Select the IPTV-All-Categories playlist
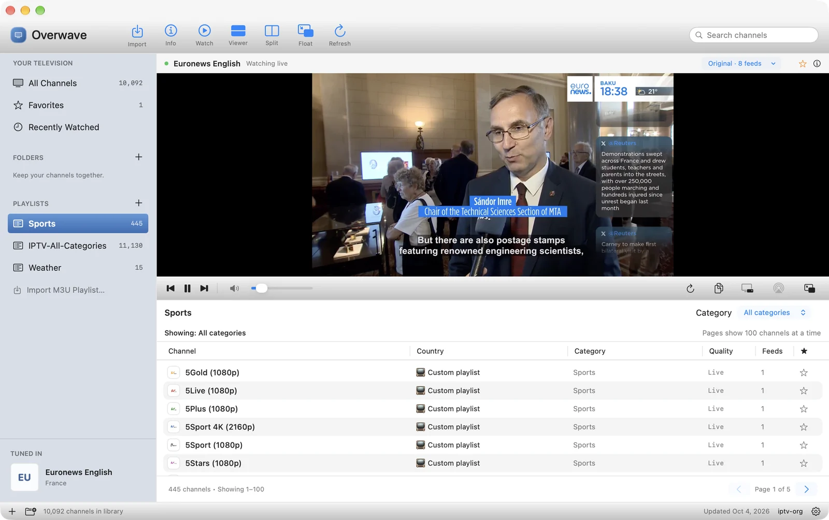 (x=78, y=245)
